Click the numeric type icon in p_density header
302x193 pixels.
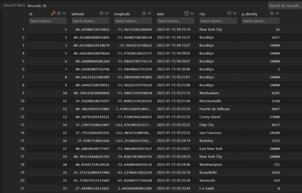(272, 13)
